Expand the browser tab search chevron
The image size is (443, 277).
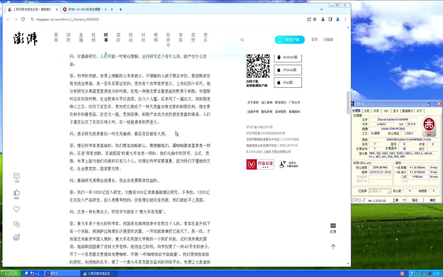click(321, 9)
